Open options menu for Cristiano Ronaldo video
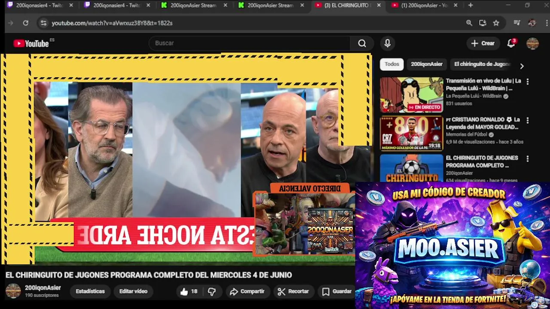Viewport: 550px width, 309px height. point(527,120)
